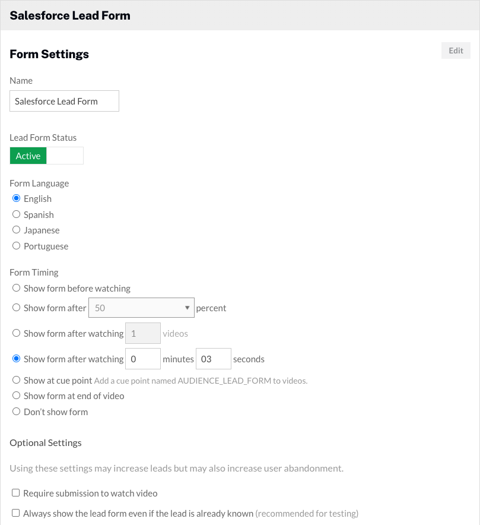Image resolution: width=480 pixels, height=525 pixels.
Task: Select the minutes and seconds timing option
Action: click(x=16, y=358)
